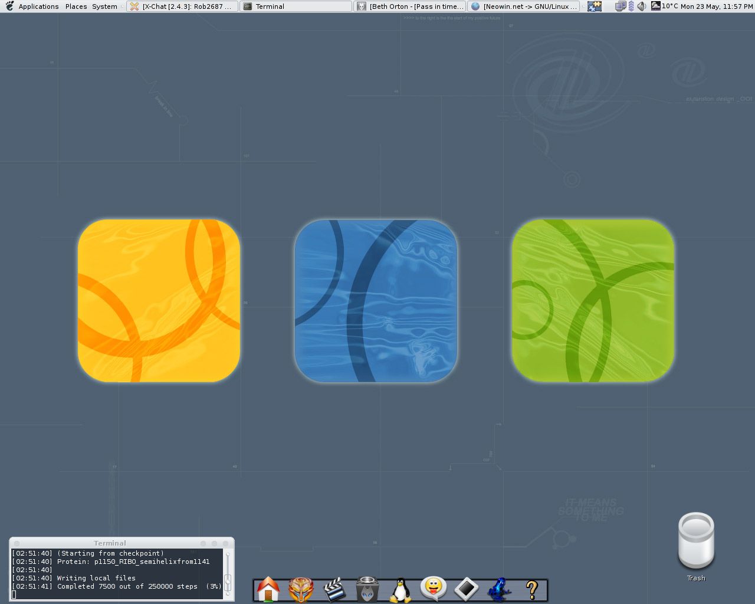Click the volume speaker icon in panel
The height and width of the screenshot is (604, 755).
642,6
